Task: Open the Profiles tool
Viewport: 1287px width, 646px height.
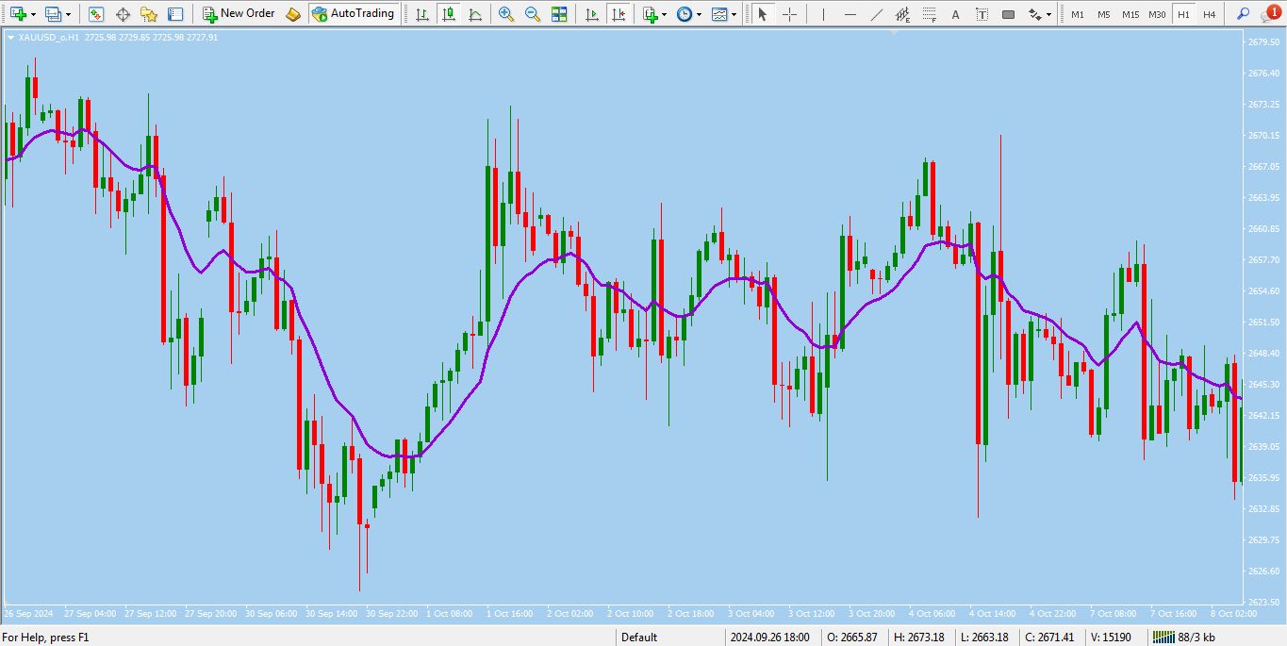Action: [53, 14]
